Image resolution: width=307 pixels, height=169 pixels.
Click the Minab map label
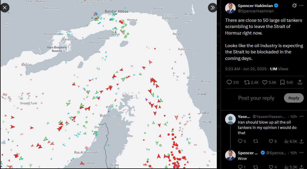pyautogui.click(x=188, y=14)
